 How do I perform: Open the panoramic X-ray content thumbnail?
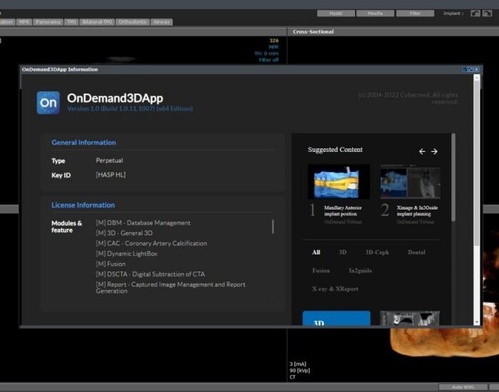point(410,318)
